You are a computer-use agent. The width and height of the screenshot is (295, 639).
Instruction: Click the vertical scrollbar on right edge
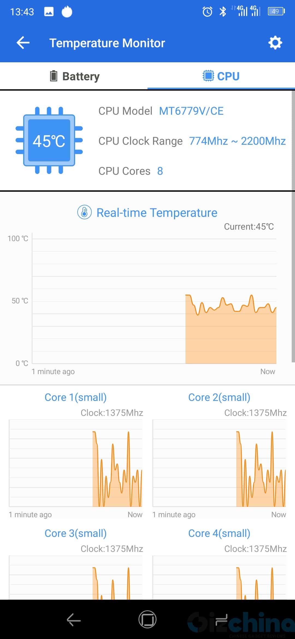click(293, 227)
